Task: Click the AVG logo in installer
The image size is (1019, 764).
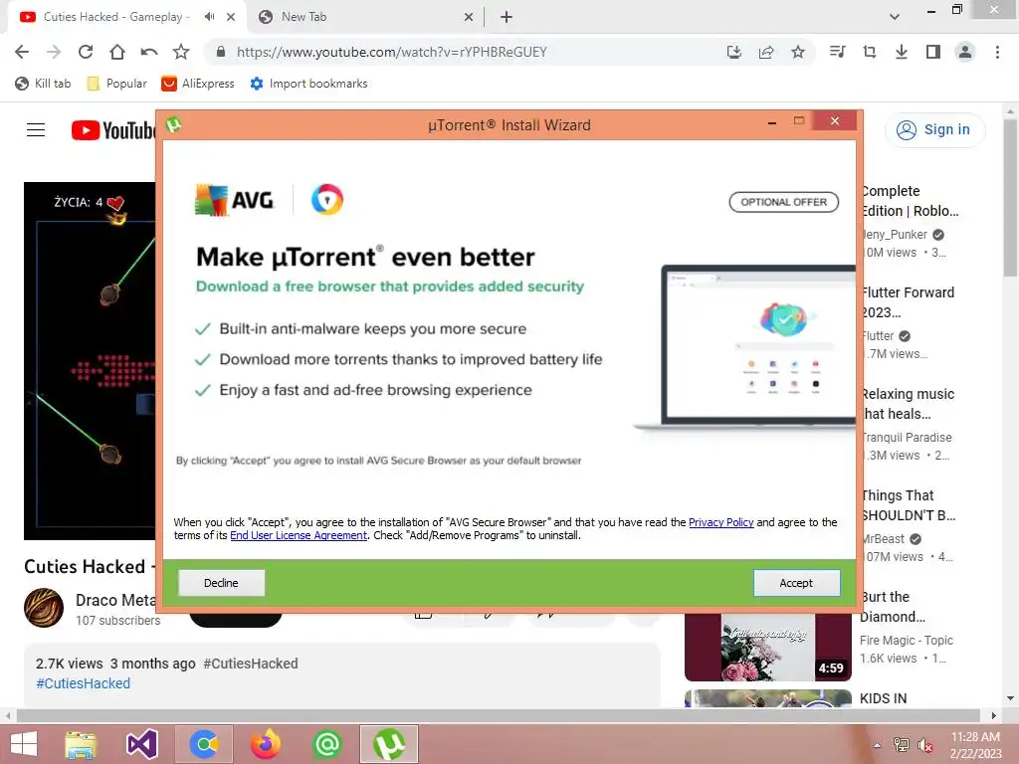Action: click(235, 200)
